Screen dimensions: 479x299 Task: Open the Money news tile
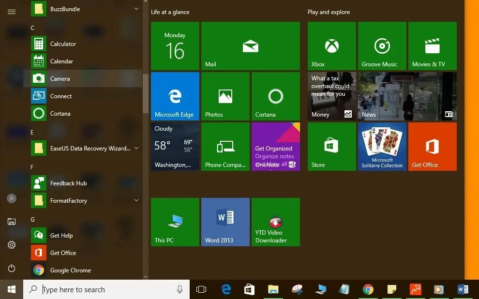coord(332,96)
